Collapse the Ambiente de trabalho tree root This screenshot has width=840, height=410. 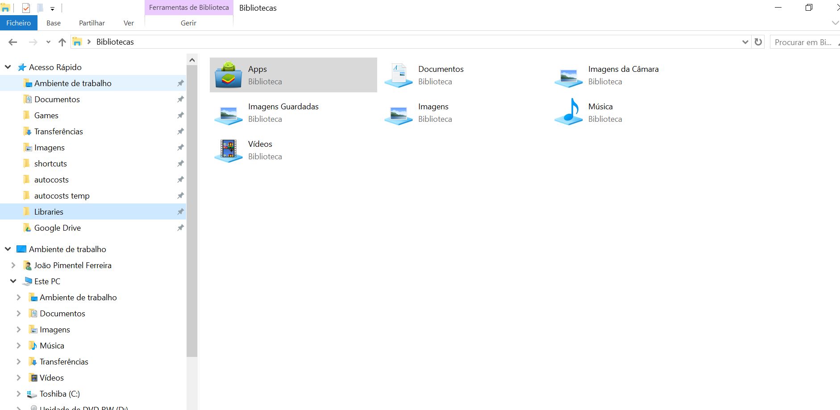click(x=8, y=249)
